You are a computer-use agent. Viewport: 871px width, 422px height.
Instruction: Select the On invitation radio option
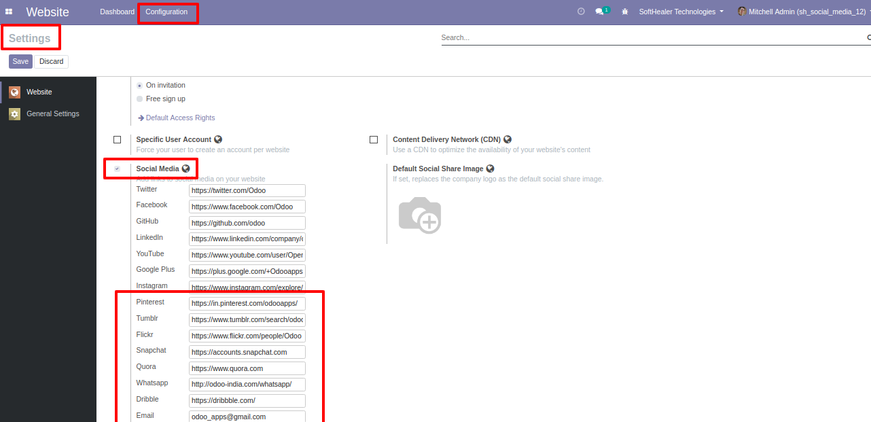pos(140,86)
